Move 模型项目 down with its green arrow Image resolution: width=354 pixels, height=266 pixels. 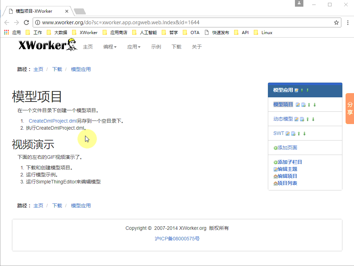pyautogui.click(x=315, y=105)
